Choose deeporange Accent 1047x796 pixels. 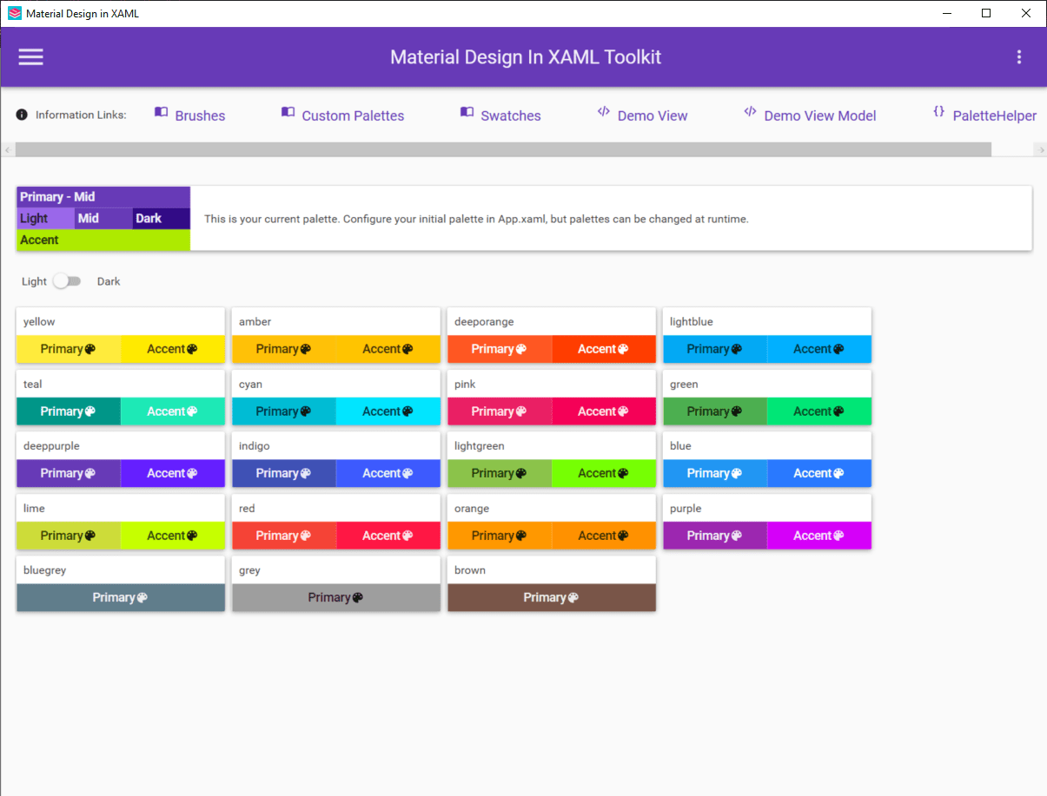(x=604, y=349)
